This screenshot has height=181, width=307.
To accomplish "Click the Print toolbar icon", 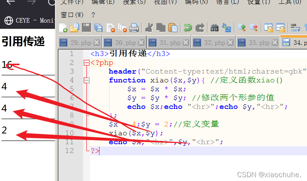I will click(x=134, y=28).
